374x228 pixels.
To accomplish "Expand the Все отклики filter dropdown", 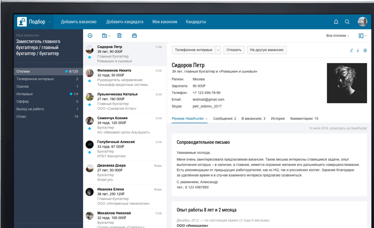I will click(x=338, y=36).
